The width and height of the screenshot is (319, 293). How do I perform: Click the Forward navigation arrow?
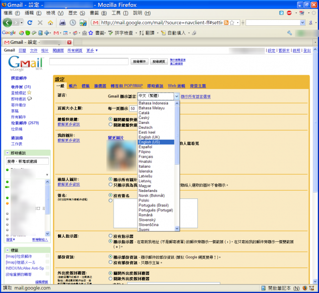(16, 22)
